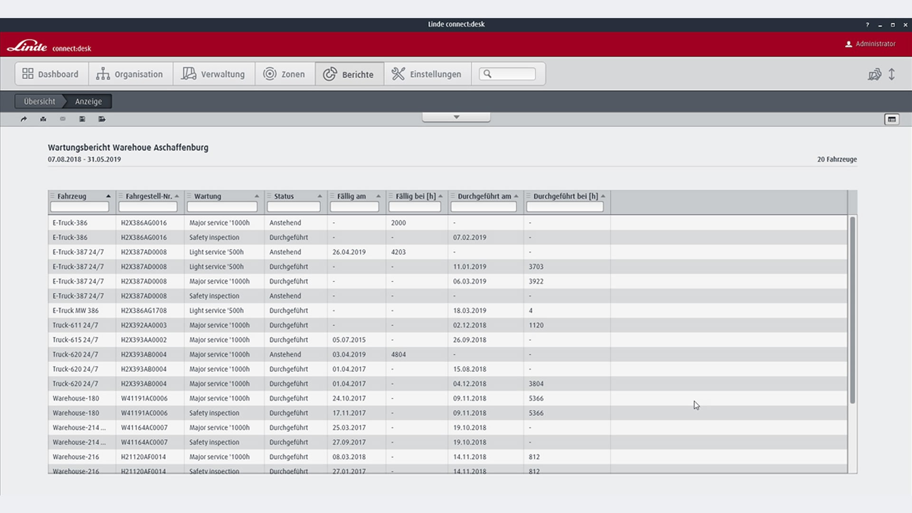This screenshot has width=912, height=513.
Task: Click the forklift truck icon top right
Action: pos(874,74)
